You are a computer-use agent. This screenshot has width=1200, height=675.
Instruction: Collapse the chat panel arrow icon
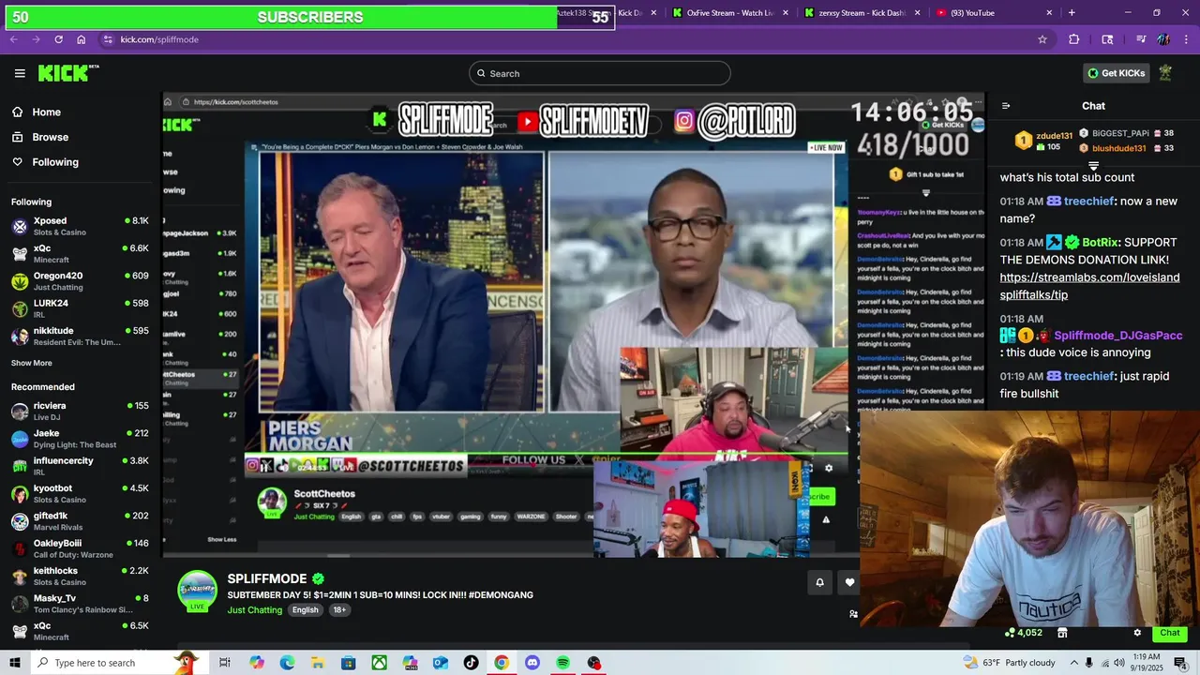pyautogui.click(x=1006, y=106)
